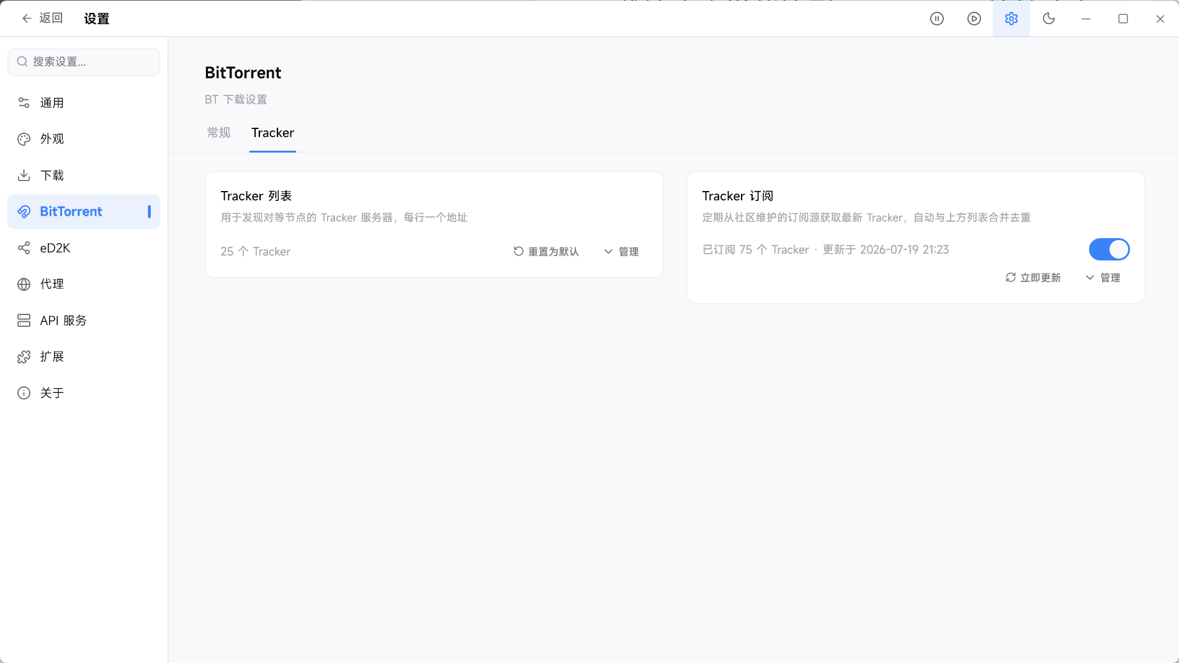Click the 'Tracker 列表' card title
Screen dimensions: 1179x663
tap(256, 196)
